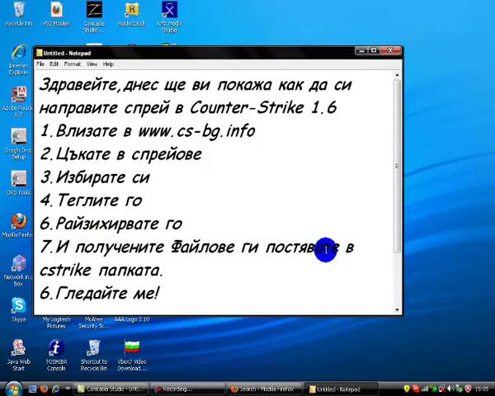Image resolution: width=495 pixels, height=396 pixels.
Task: Launch RocketDock from the desktop
Action: (x=131, y=12)
